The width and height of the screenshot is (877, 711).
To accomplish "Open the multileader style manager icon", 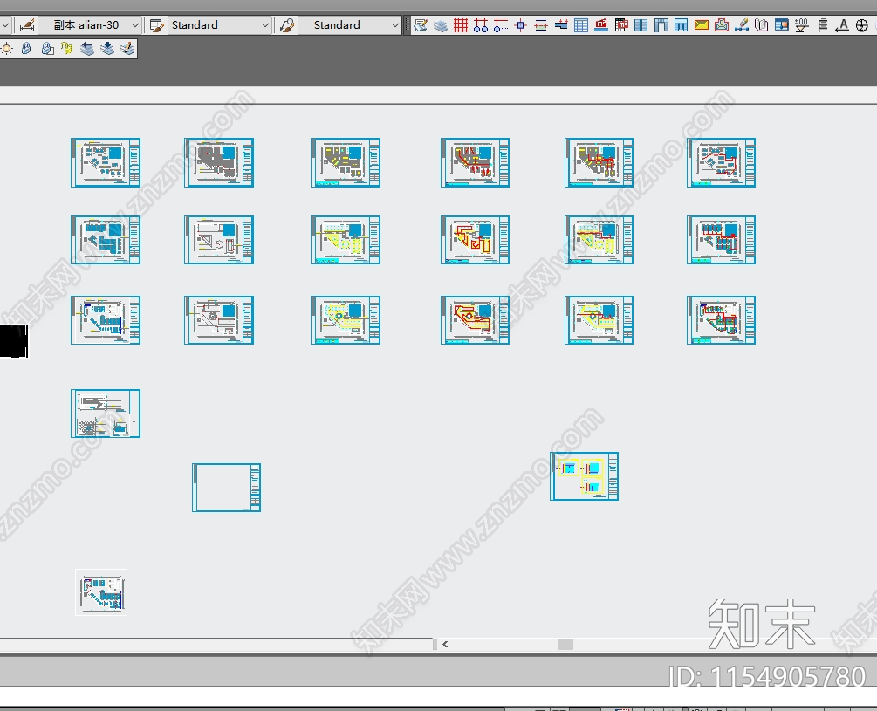I will [x=287, y=25].
